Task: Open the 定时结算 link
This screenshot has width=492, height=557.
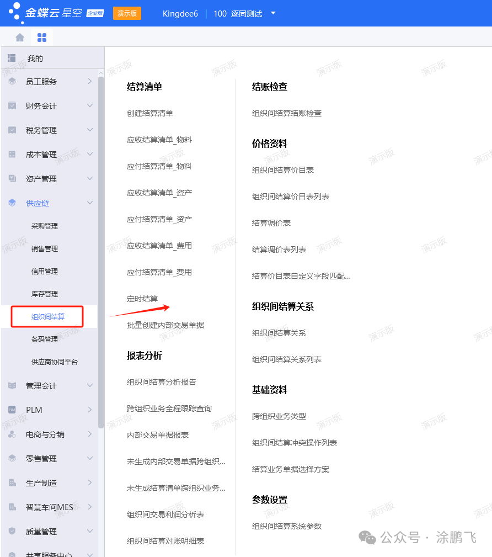Action: 142,299
